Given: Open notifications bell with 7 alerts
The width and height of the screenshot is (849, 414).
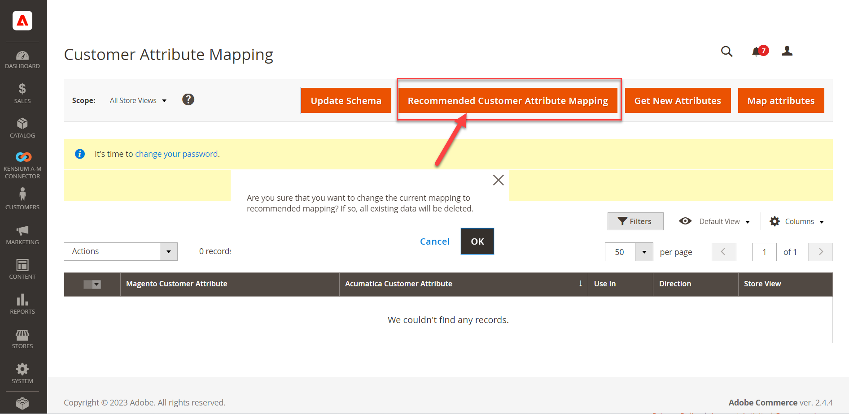Looking at the screenshot, I should 760,51.
